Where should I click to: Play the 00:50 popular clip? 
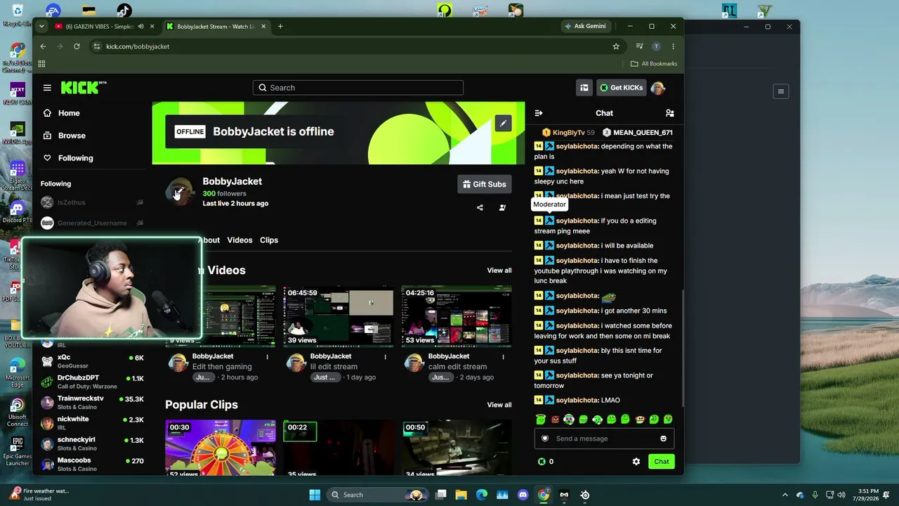457,448
